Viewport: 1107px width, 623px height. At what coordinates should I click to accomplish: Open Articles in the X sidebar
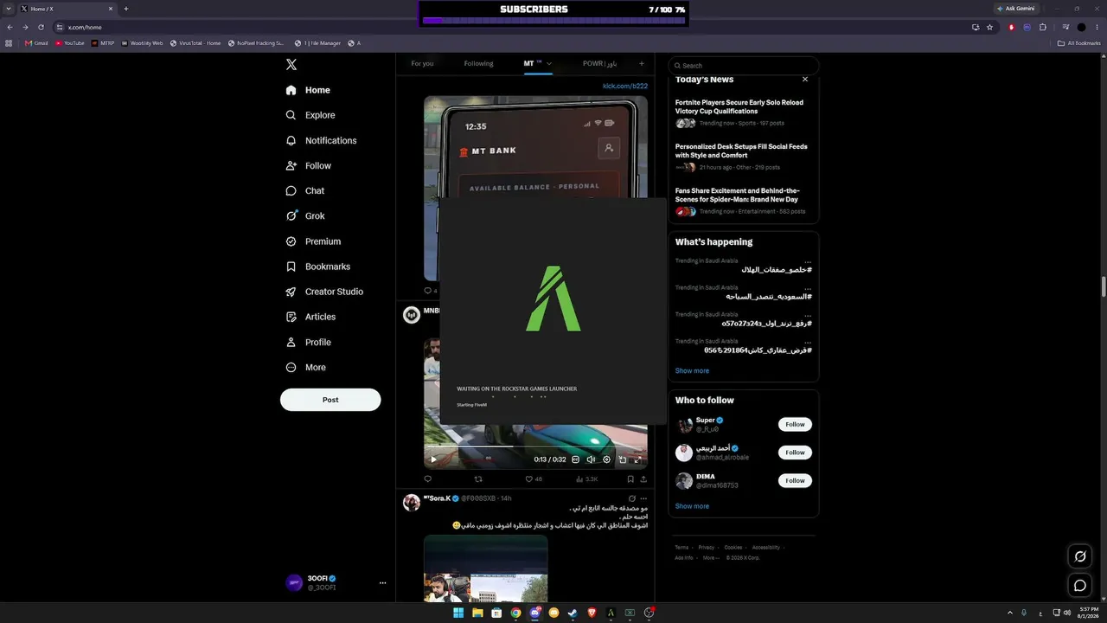[x=310, y=317]
